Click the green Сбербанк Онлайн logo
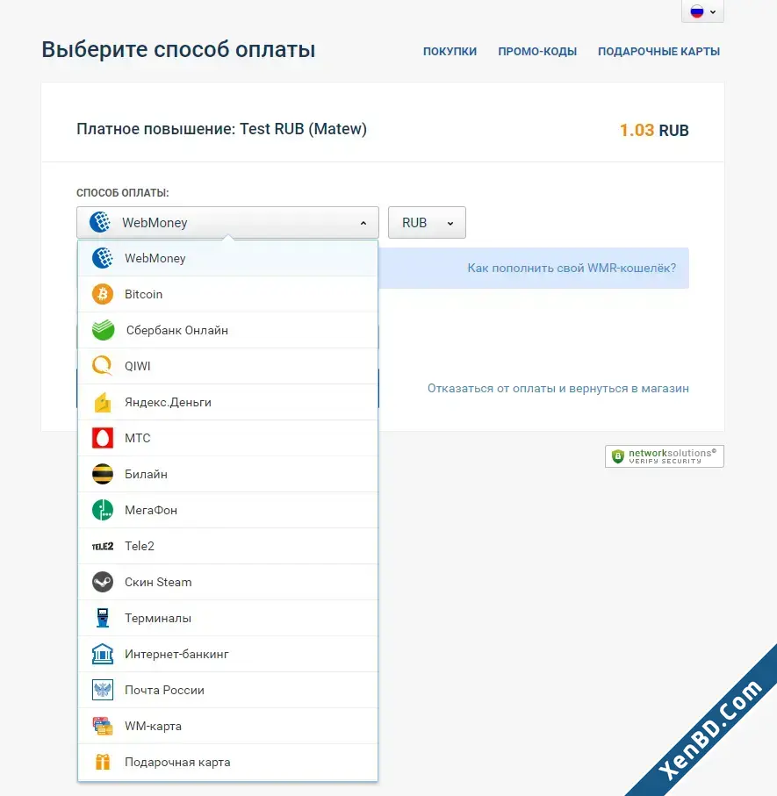Image resolution: width=777 pixels, height=796 pixels. 103,330
